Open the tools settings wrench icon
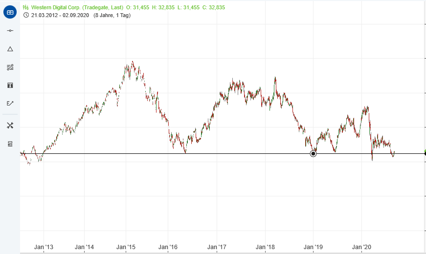 10,126
